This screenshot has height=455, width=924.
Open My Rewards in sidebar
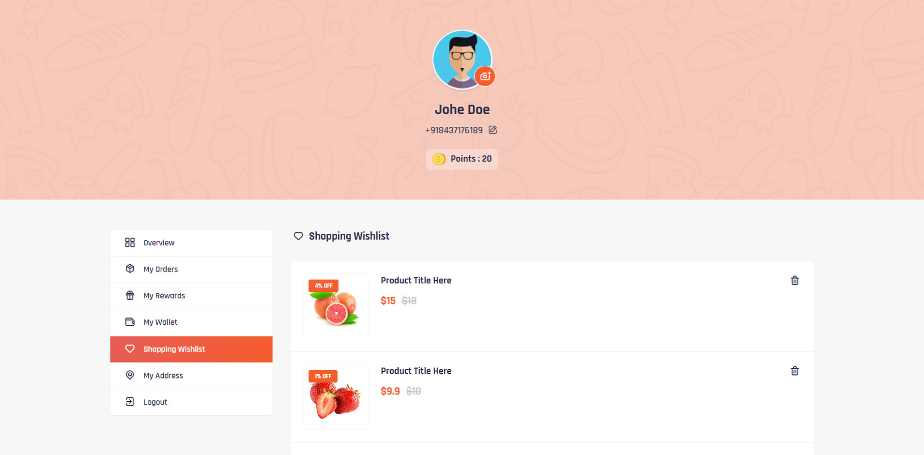point(164,296)
